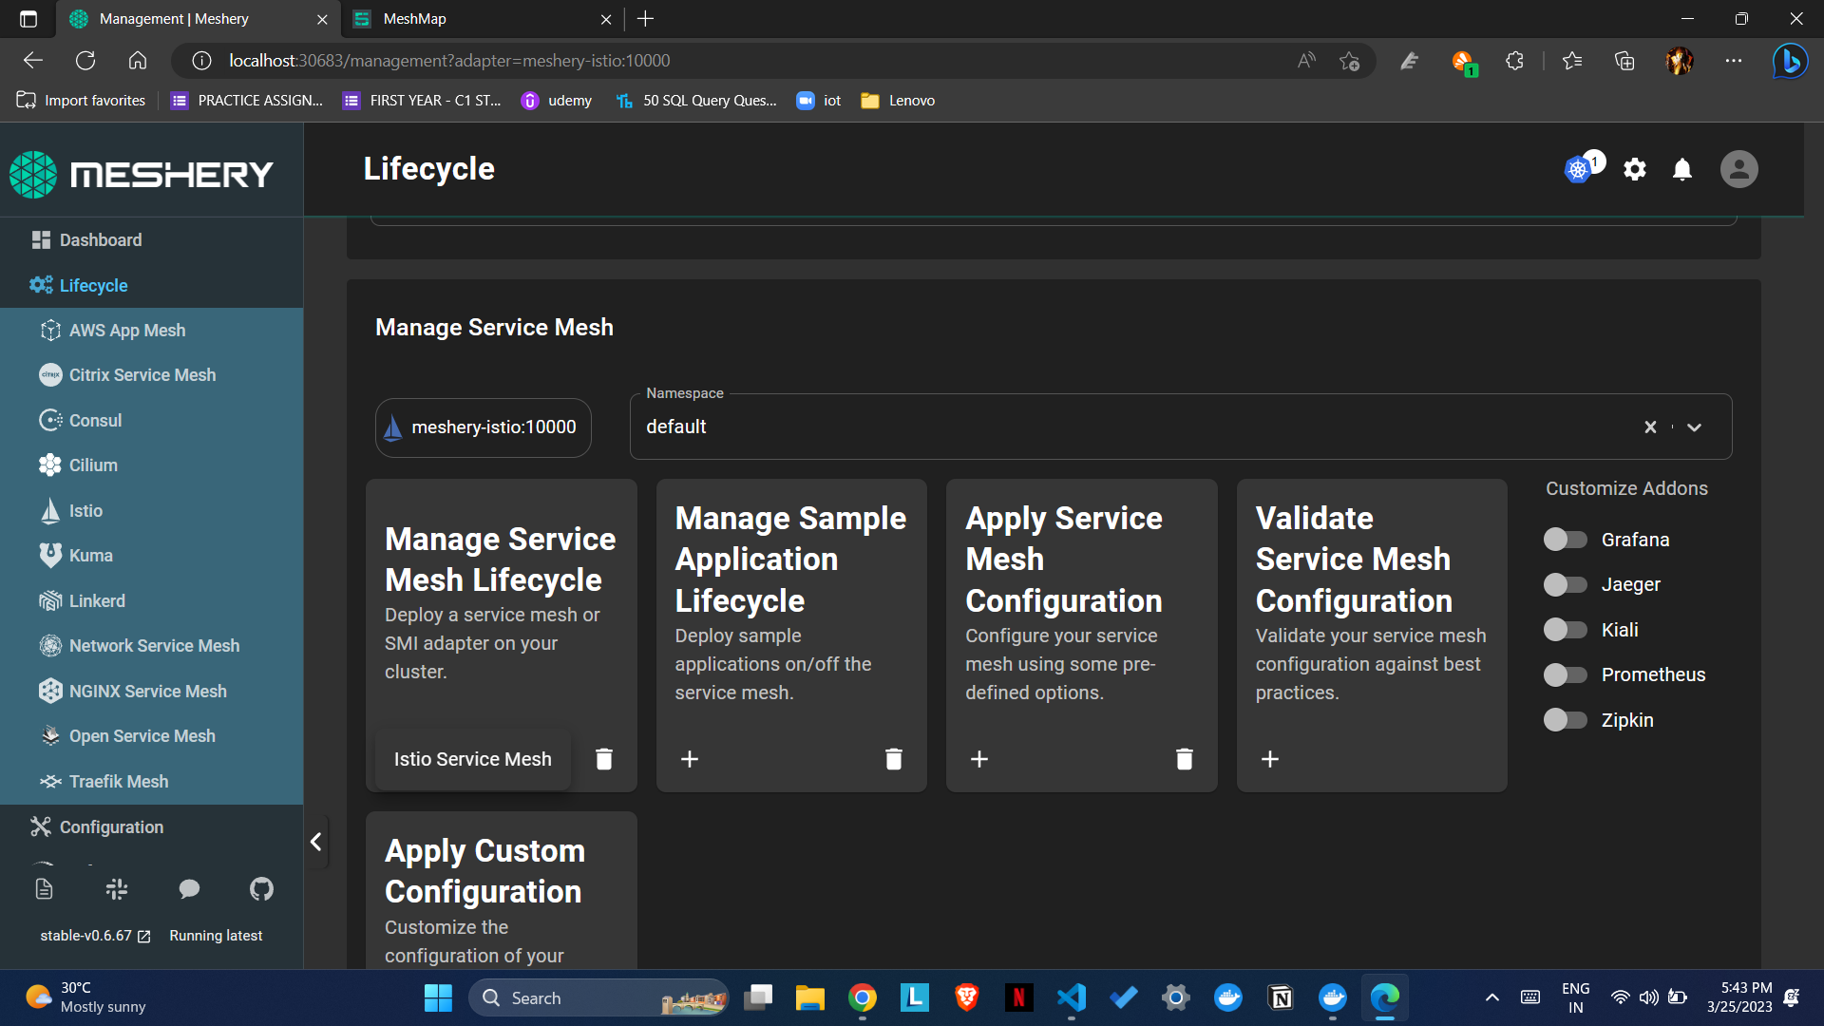Collapse the sidebar with the chevron
Image resolution: width=1824 pixels, height=1026 pixels.
pos(315,841)
